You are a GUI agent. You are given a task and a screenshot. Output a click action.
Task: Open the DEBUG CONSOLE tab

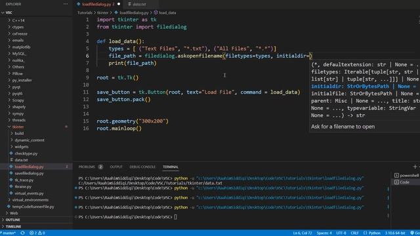pyautogui.click(x=142, y=167)
